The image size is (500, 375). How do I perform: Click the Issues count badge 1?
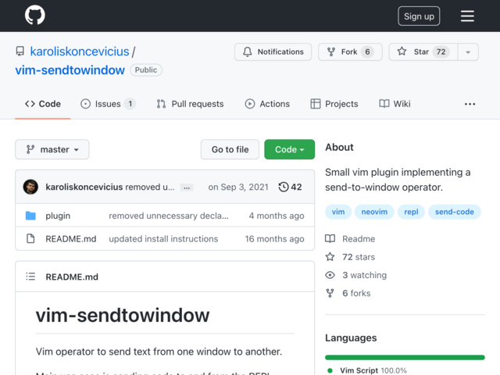tap(130, 104)
